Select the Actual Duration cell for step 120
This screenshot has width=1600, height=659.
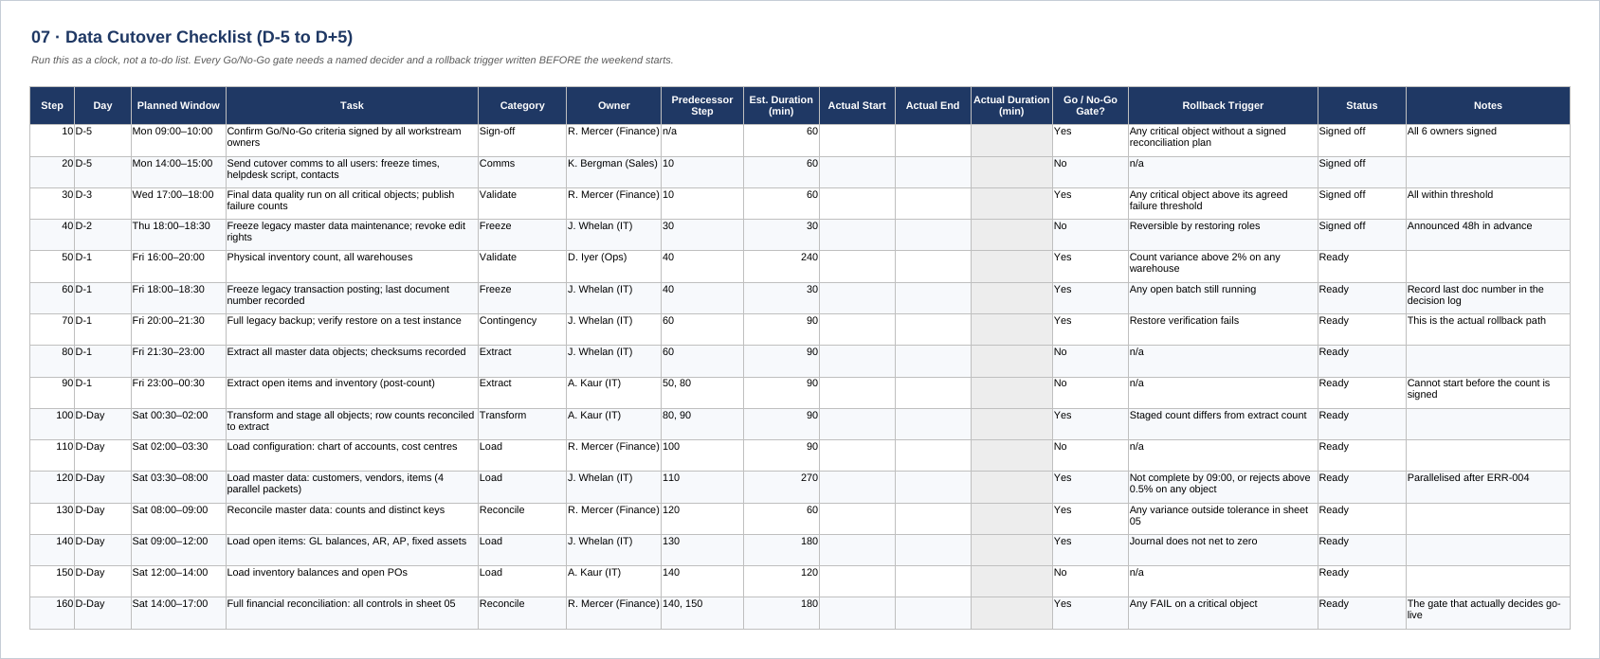[1011, 487]
